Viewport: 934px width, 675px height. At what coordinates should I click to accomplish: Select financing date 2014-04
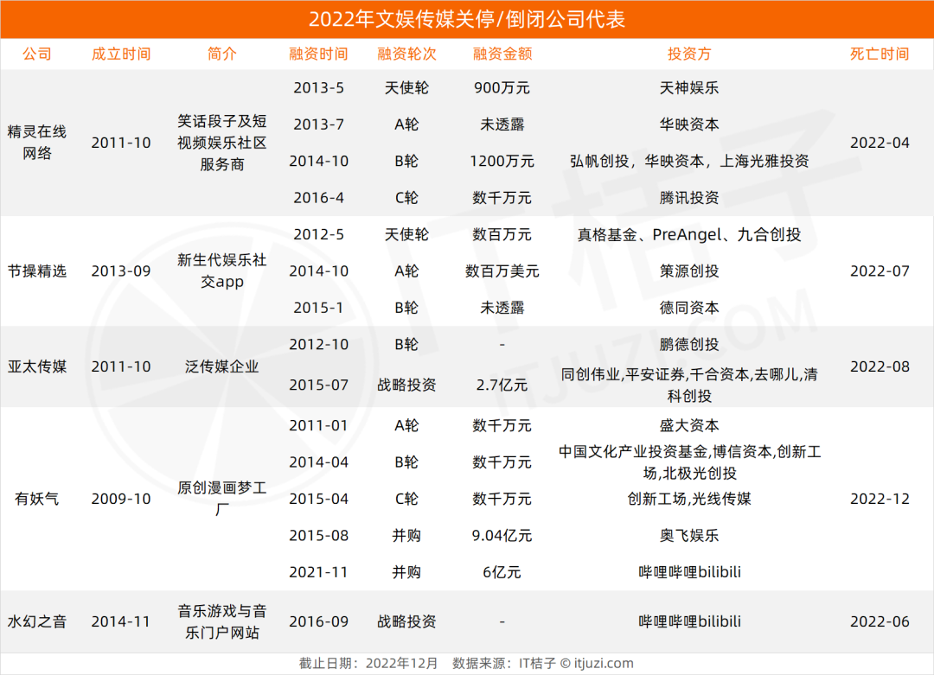pyautogui.click(x=318, y=462)
